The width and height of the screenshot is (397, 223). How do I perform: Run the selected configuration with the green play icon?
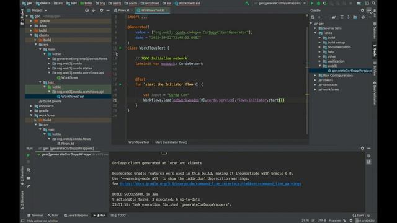(312, 3)
